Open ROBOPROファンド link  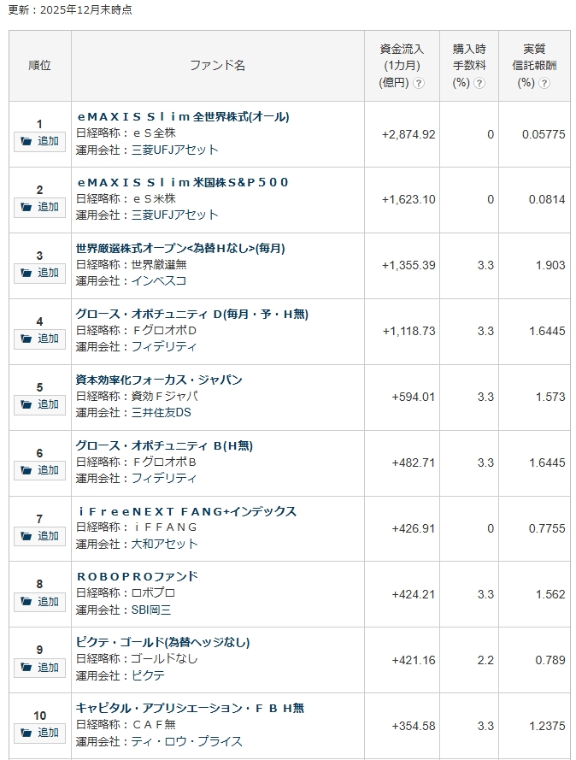137,577
